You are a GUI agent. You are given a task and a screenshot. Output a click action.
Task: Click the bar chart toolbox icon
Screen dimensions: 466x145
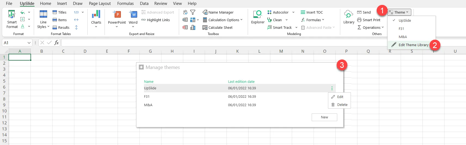[x=193, y=27]
